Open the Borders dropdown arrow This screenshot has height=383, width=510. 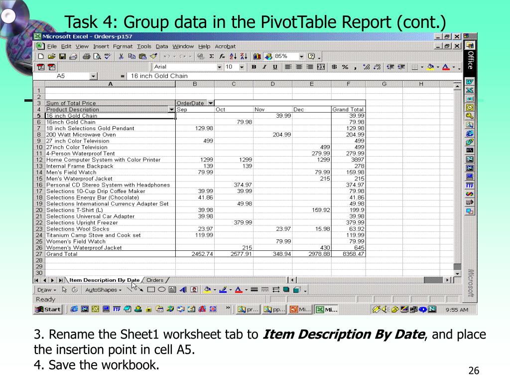[x=422, y=67]
